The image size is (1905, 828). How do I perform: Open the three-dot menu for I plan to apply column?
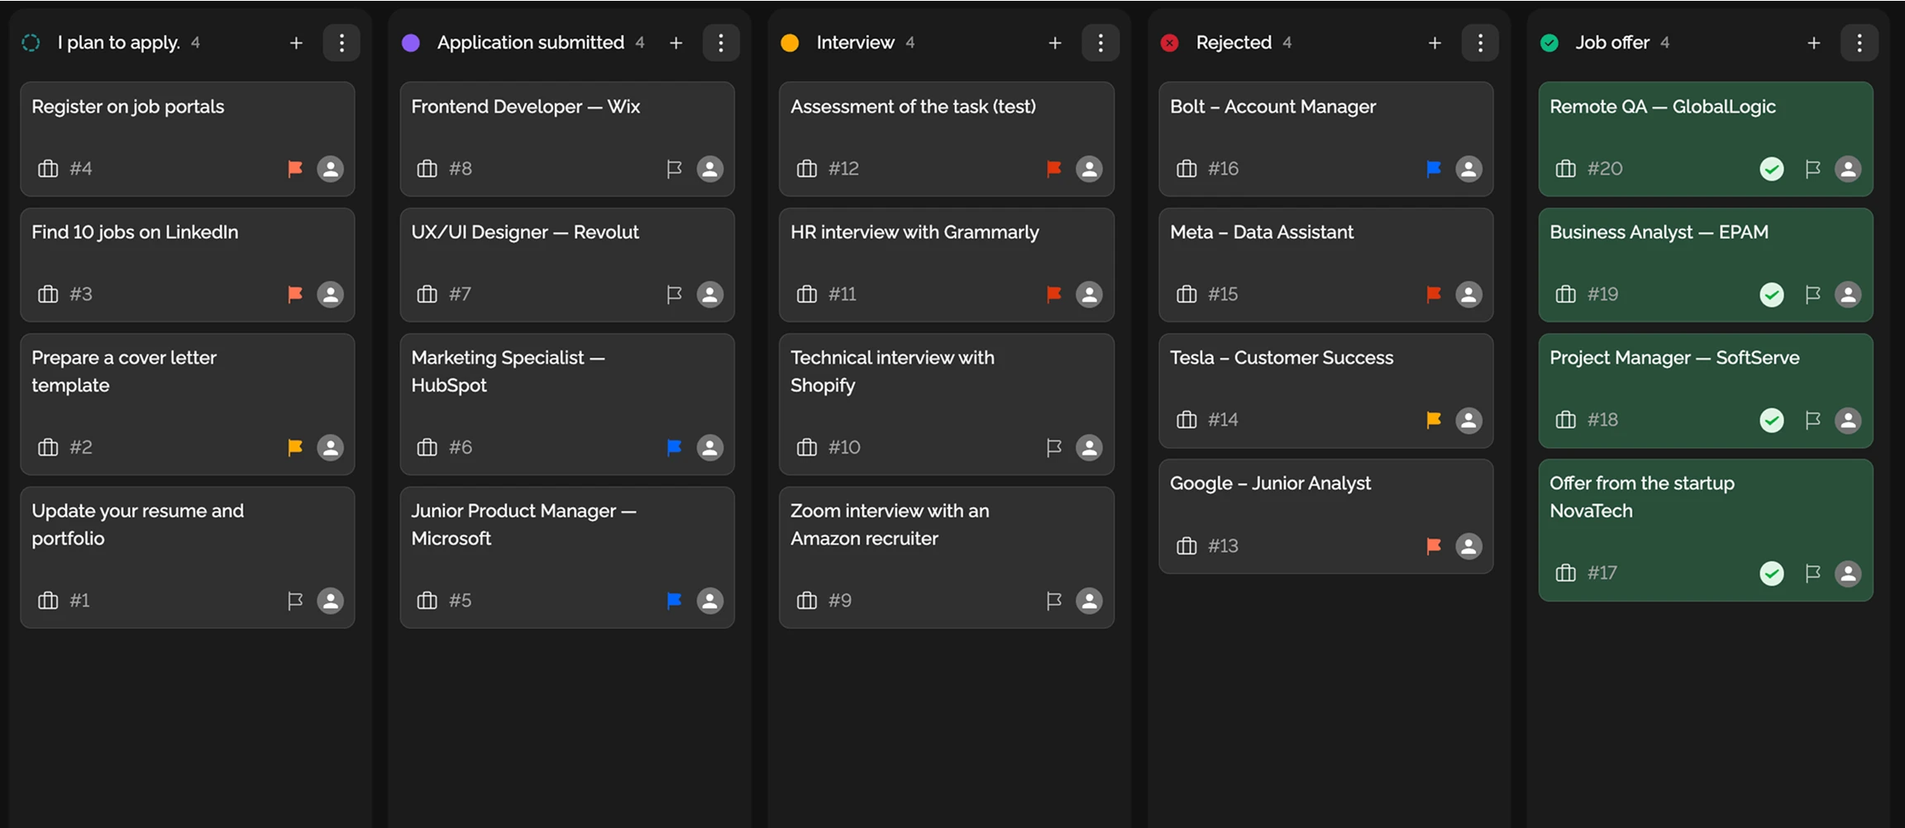[x=341, y=43]
